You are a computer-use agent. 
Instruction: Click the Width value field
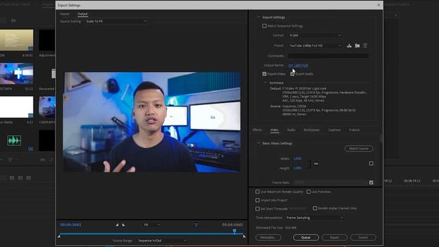point(297,158)
